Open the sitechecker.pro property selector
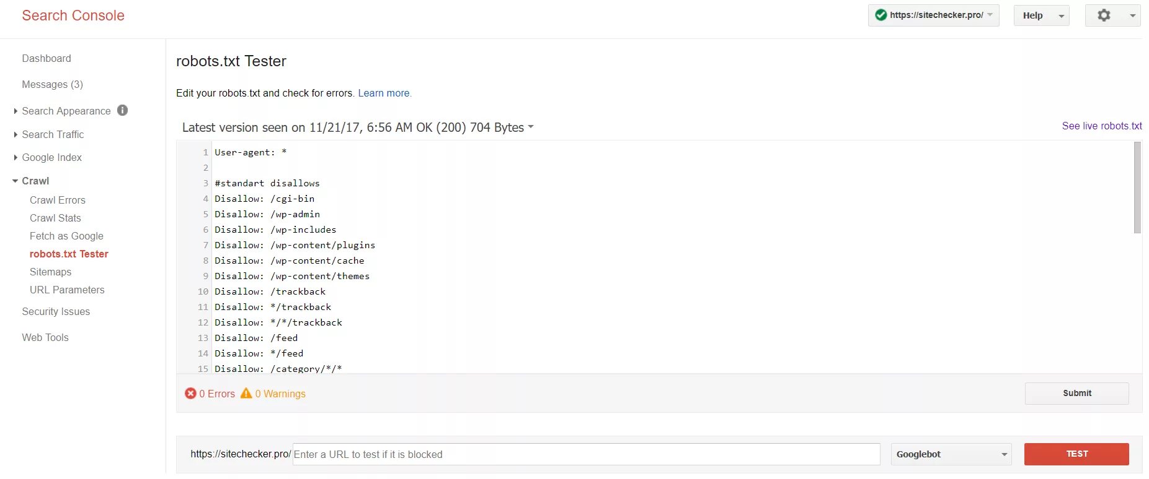Viewport: 1149px width, 479px height. [934, 15]
